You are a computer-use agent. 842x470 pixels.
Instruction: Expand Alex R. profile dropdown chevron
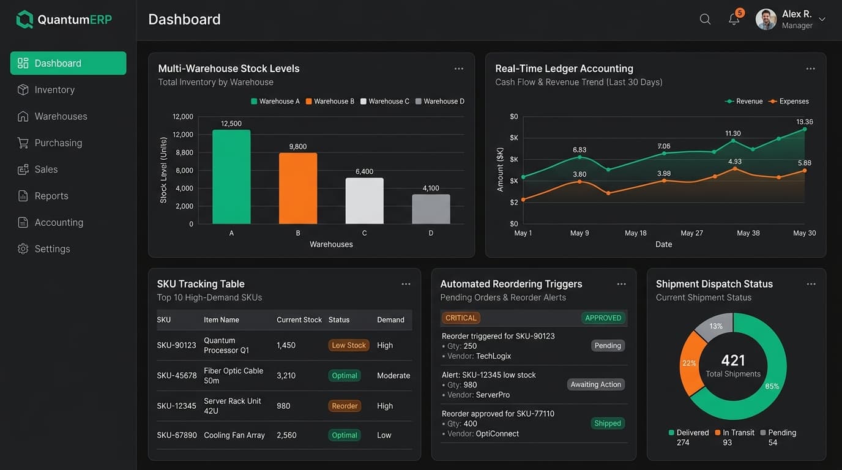point(822,19)
